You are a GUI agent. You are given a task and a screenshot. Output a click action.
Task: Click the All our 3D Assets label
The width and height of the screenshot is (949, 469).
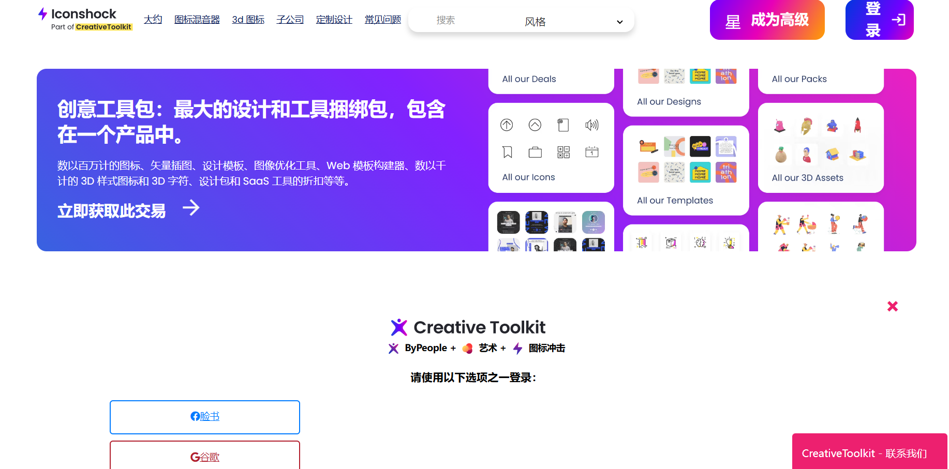807,178
